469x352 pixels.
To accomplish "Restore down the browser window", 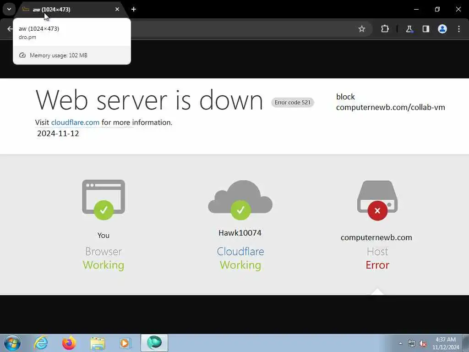I will tap(437, 9).
